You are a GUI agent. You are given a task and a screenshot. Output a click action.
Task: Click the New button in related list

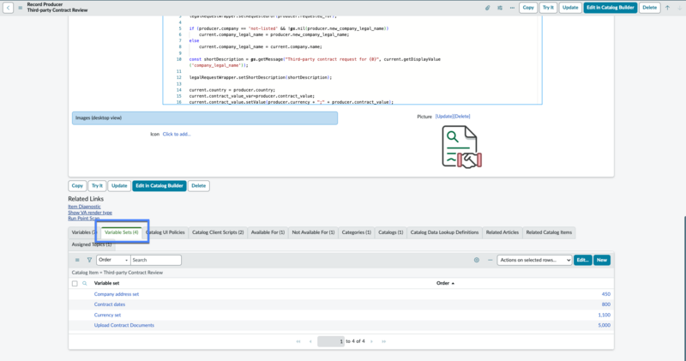point(602,260)
